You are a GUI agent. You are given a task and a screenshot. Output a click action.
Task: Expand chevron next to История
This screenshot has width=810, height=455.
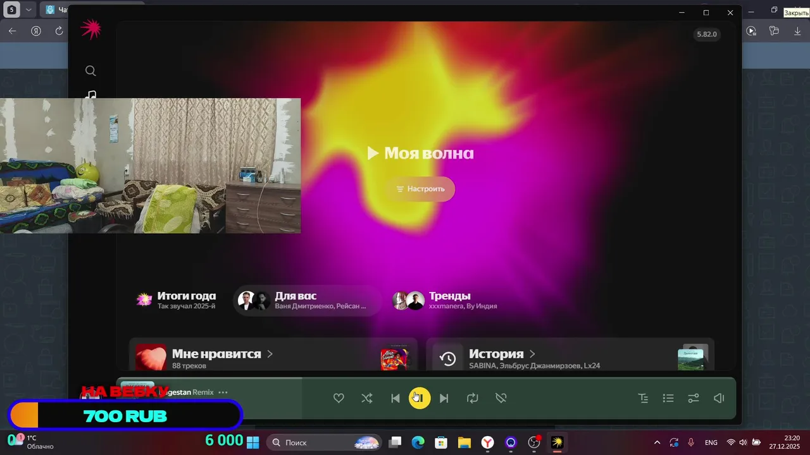[x=532, y=354]
